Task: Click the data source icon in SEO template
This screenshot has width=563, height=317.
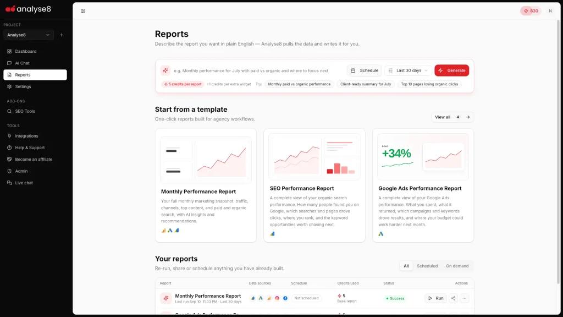Action: pos(272,234)
